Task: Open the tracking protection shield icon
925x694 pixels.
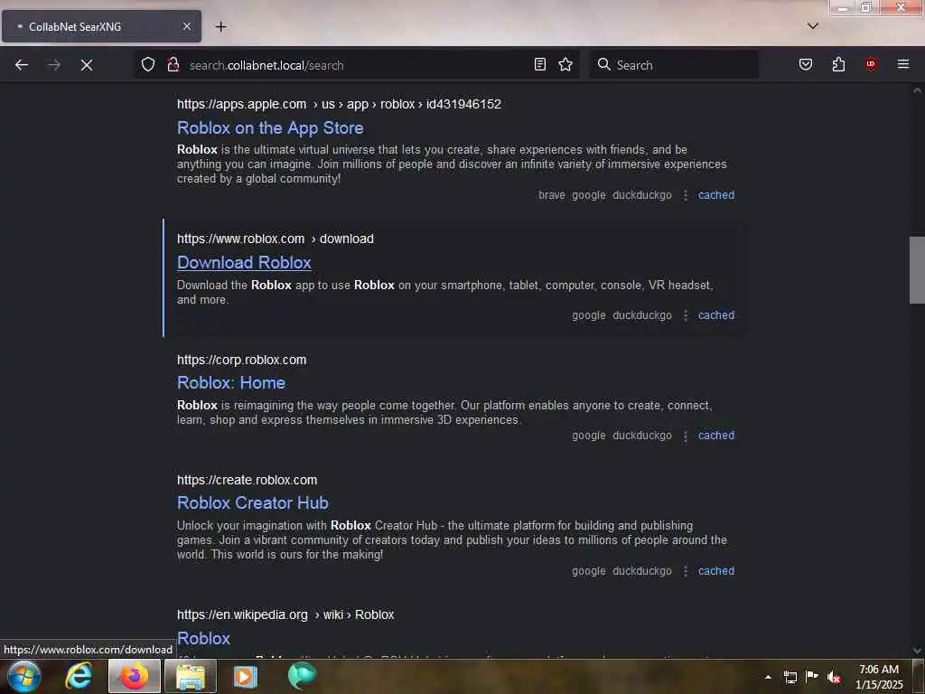Action: (x=148, y=64)
